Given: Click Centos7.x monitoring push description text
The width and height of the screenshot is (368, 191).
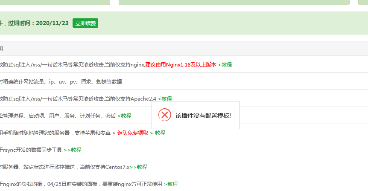Looking at the screenshot, I should click(x=65, y=167).
